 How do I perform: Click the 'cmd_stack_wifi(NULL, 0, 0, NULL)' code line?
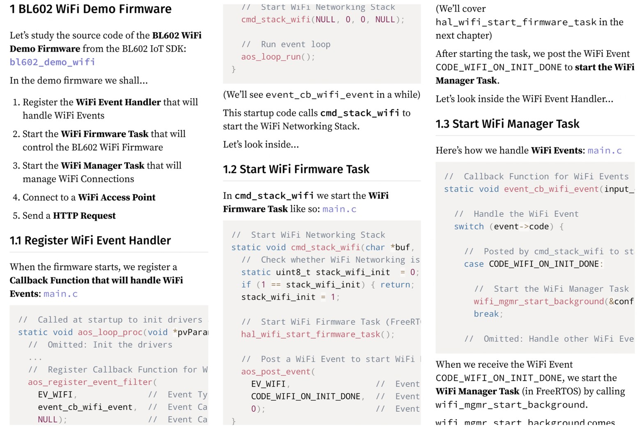[x=322, y=20]
